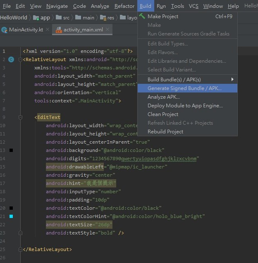Collapse the RelativeLayout fold marker on line 2
The width and height of the screenshot is (258, 263).
(20, 59)
